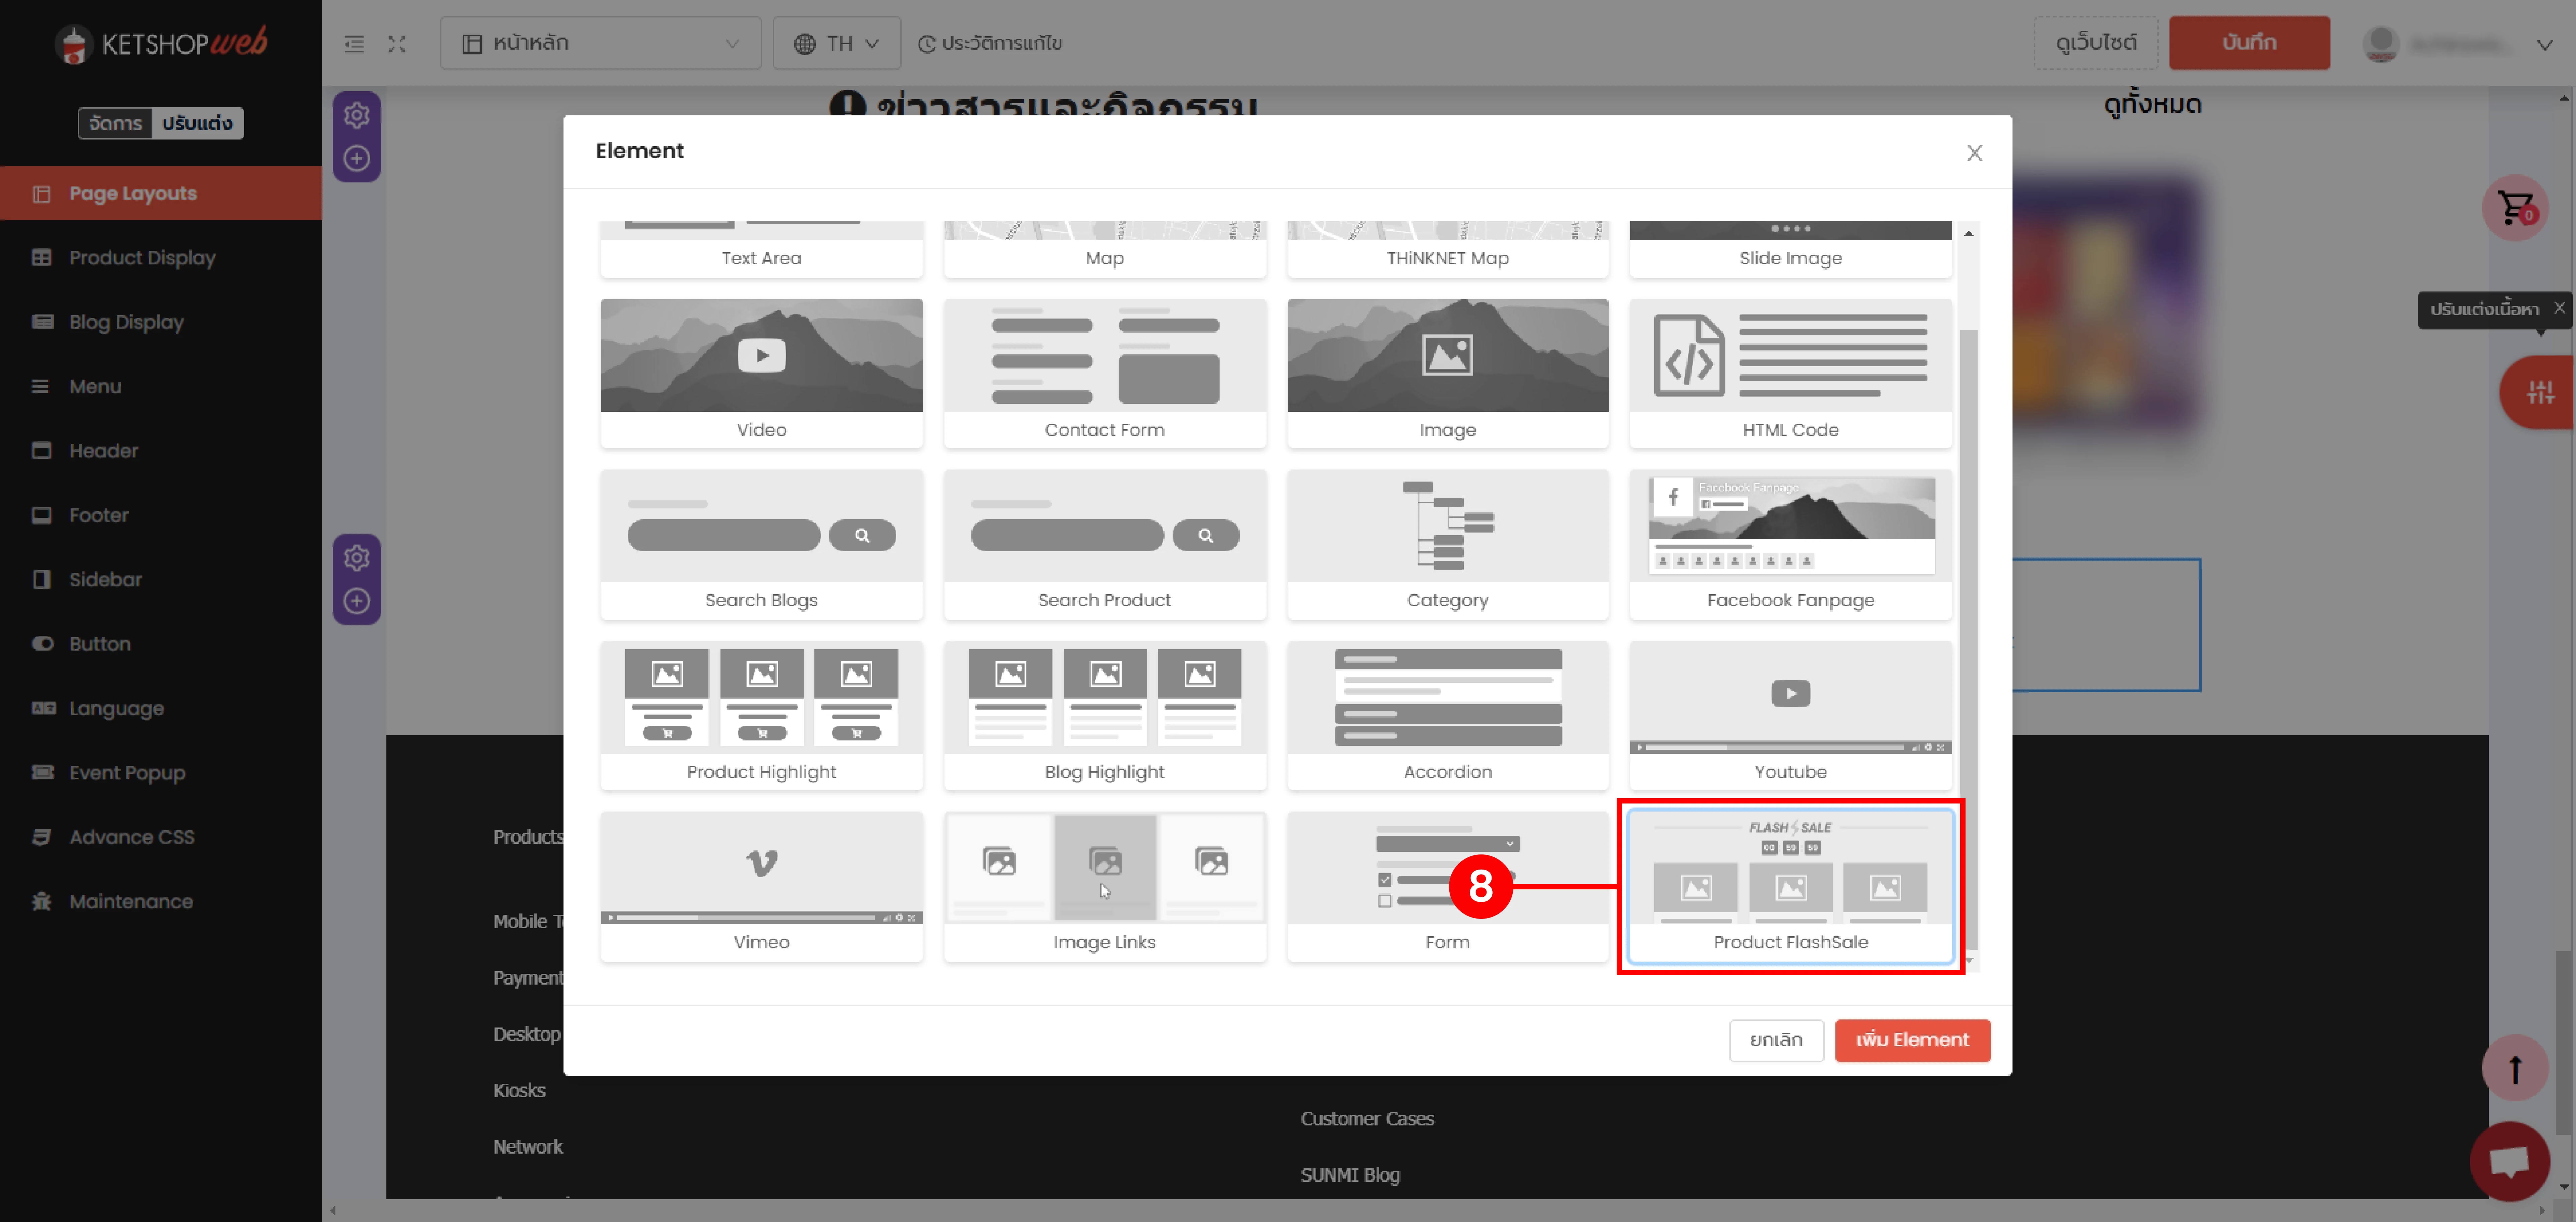Click the KETSHOPweb logo
Viewport: 2576px width, 1222px height.
point(161,44)
